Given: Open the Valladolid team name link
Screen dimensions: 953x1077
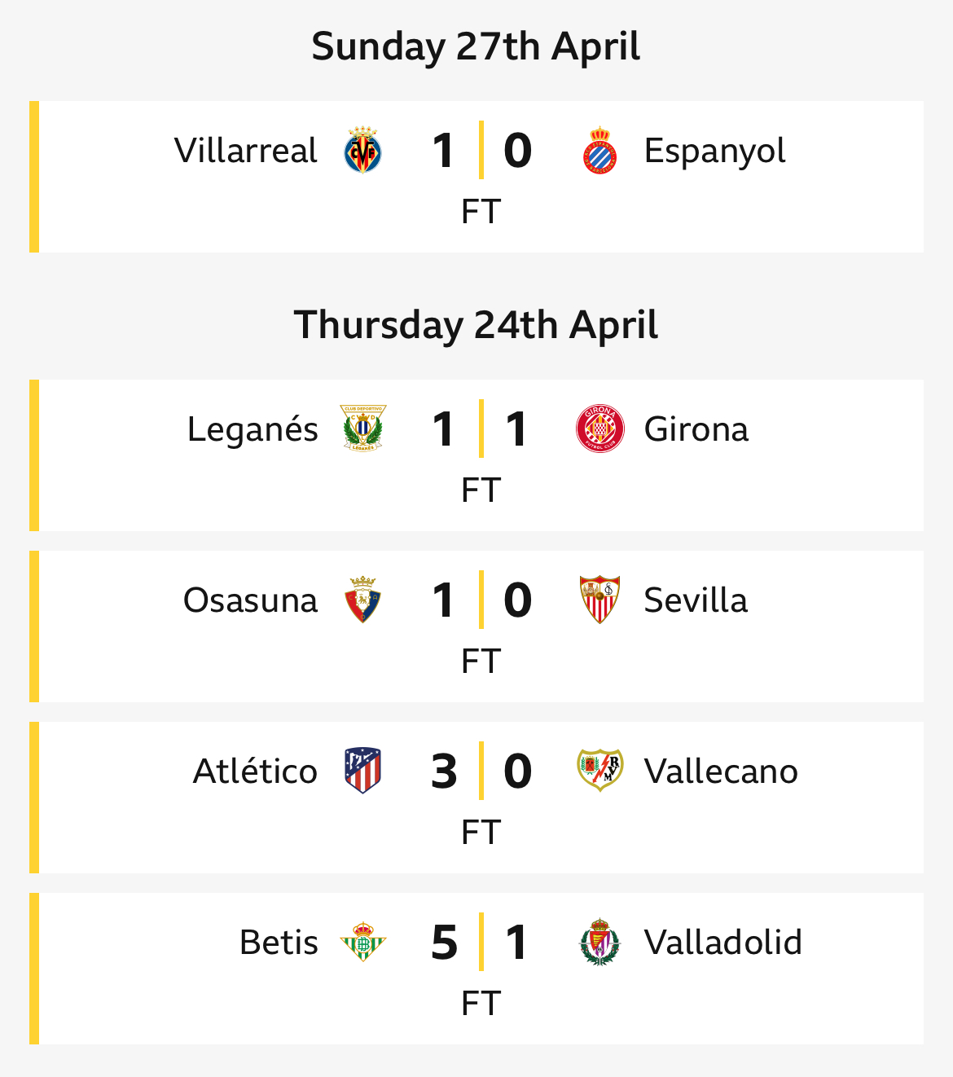Looking at the screenshot, I should pos(723,943).
